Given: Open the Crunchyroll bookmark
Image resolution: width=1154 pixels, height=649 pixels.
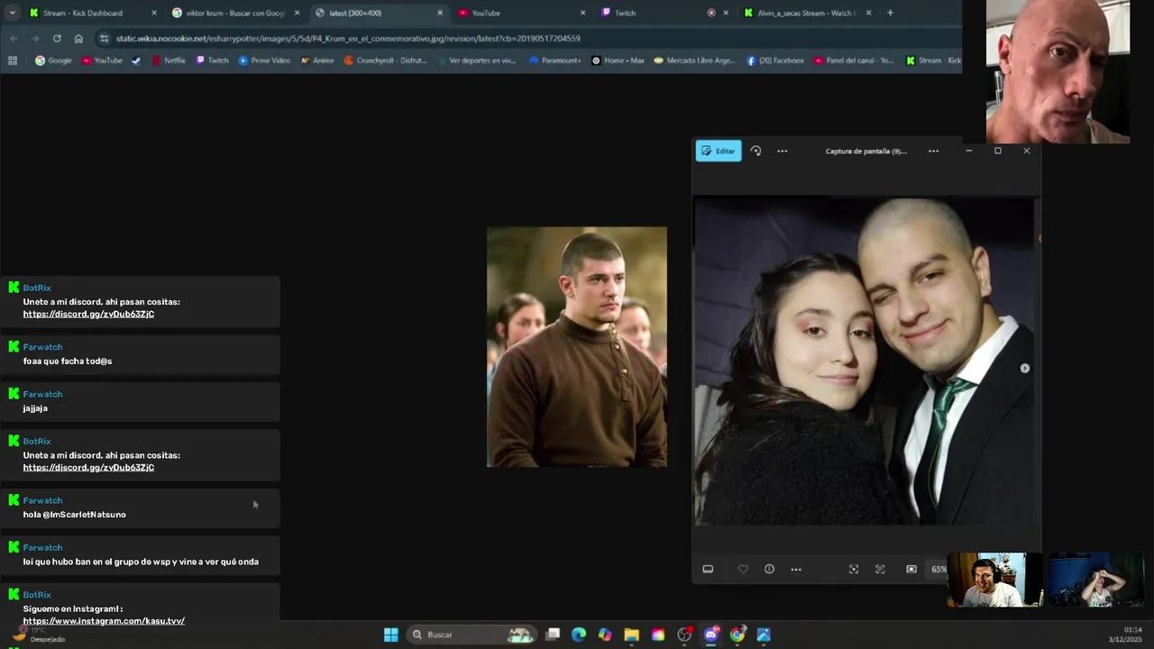Looking at the screenshot, I should (386, 60).
